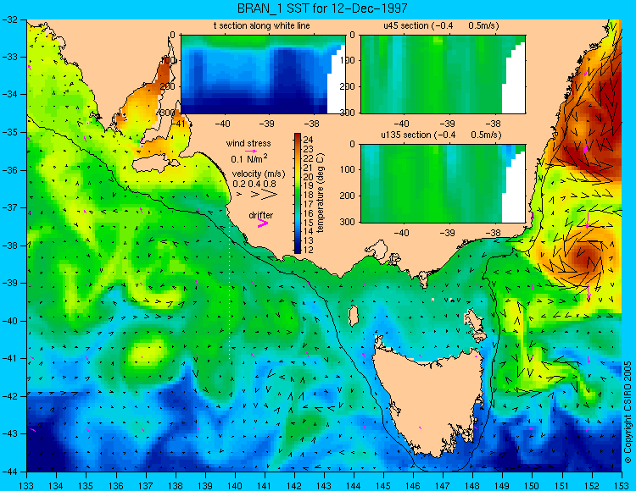The width and height of the screenshot is (636, 491).
Task: Open the temperature section inset plot
Action: 263,74
